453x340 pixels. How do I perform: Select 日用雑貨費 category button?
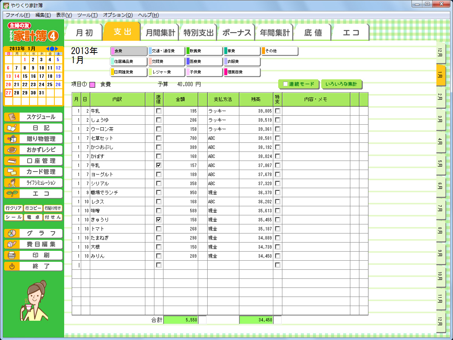(x=129, y=72)
